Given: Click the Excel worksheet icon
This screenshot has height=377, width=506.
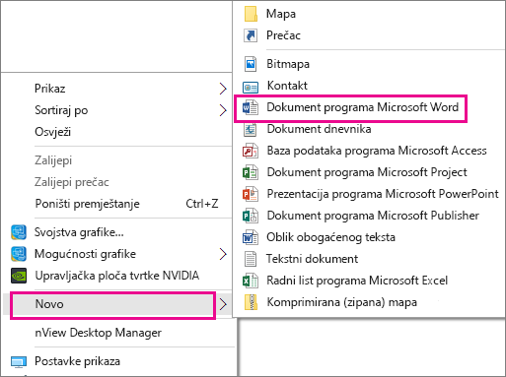Looking at the screenshot, I should pos(251,281).
